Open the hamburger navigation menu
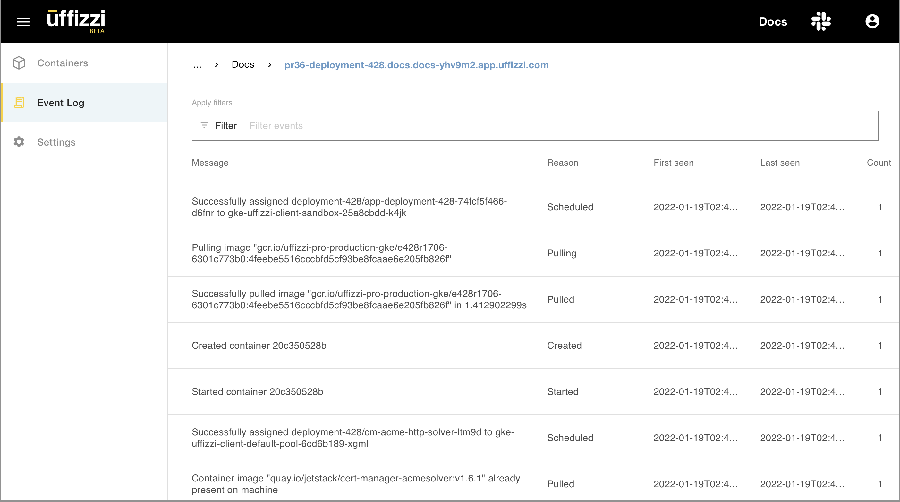The width and height of the screenshot is (900, 502). [x=23, y=21]
